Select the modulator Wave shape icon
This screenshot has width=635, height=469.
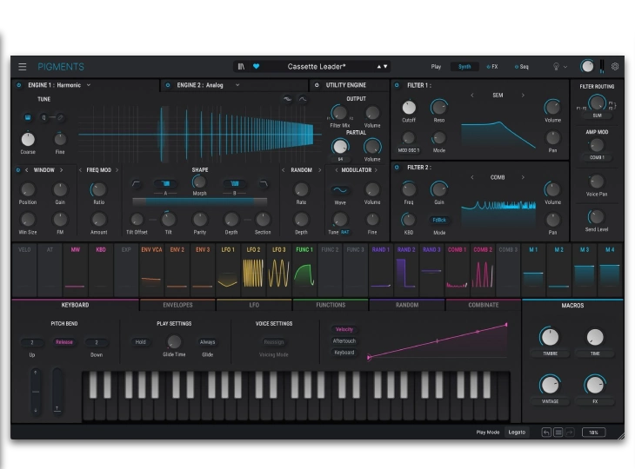[339, 190]
